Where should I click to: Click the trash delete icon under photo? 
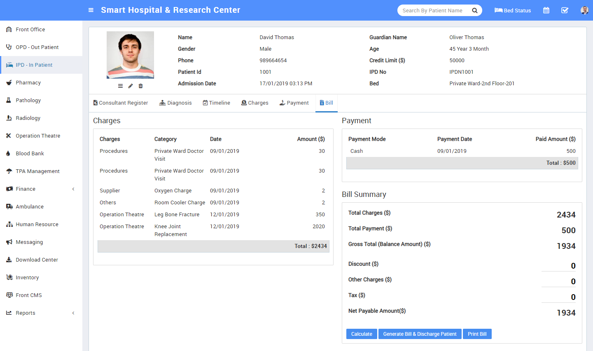pyautogui.click(x=140, y=86)
